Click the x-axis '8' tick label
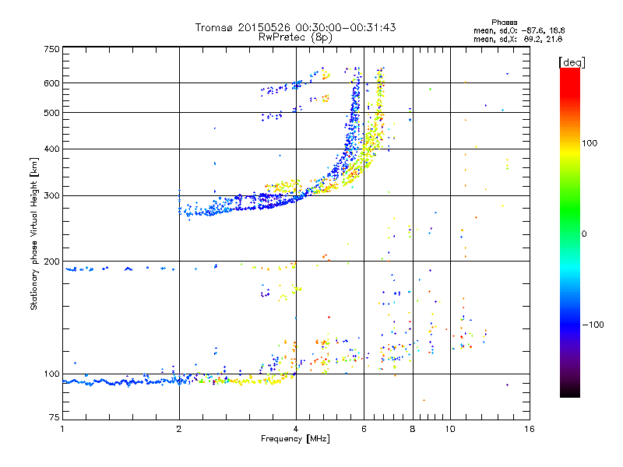623x467 pixels. click(x=413, y=429)
